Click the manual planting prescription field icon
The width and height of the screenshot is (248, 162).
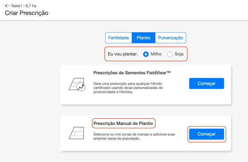[x=77, y=133]
